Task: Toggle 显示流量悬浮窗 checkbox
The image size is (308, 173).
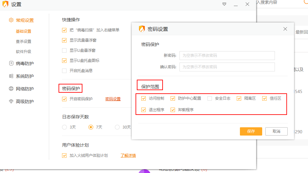Action: 64,40
